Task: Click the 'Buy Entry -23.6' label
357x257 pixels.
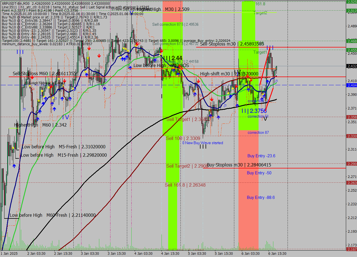Action: click(x=261, y=156)
